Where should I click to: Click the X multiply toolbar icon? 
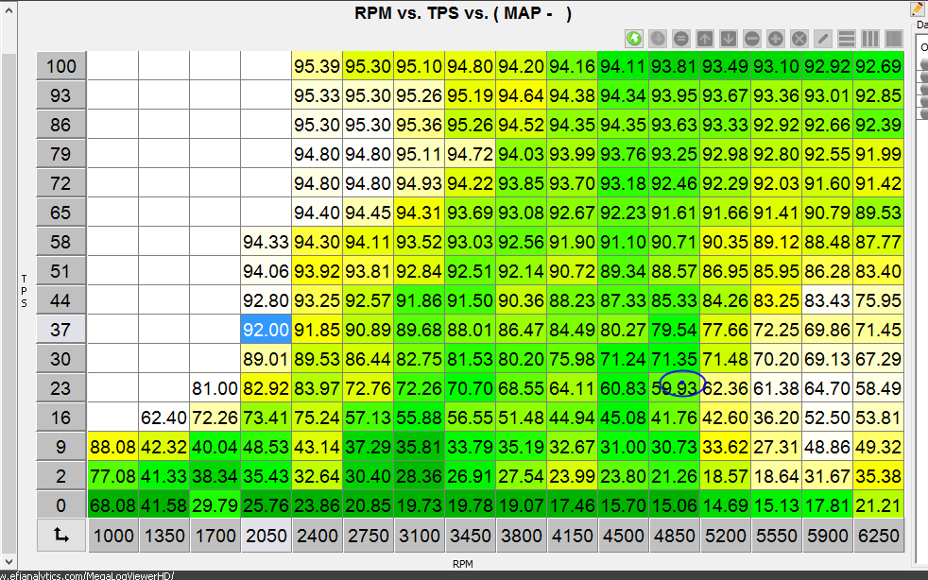pyautogui.click(x=799, y=39)
